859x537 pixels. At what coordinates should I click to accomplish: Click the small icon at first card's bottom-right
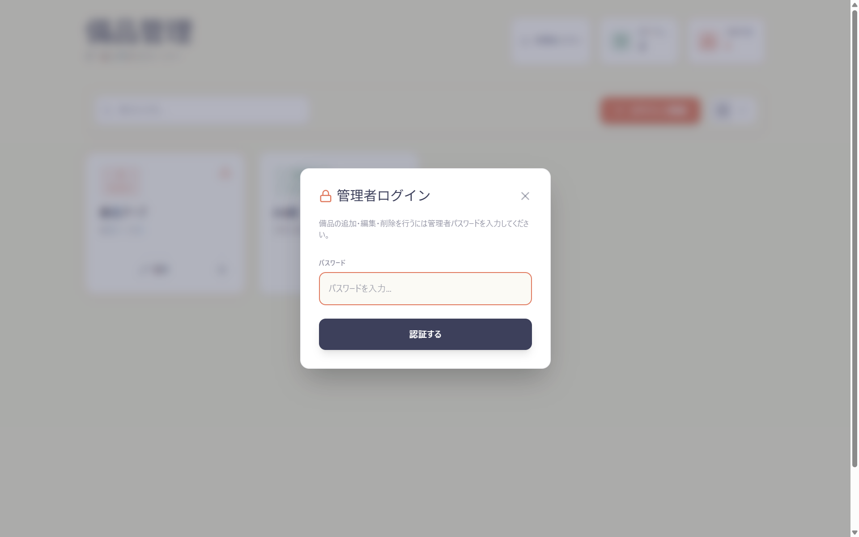221,269
